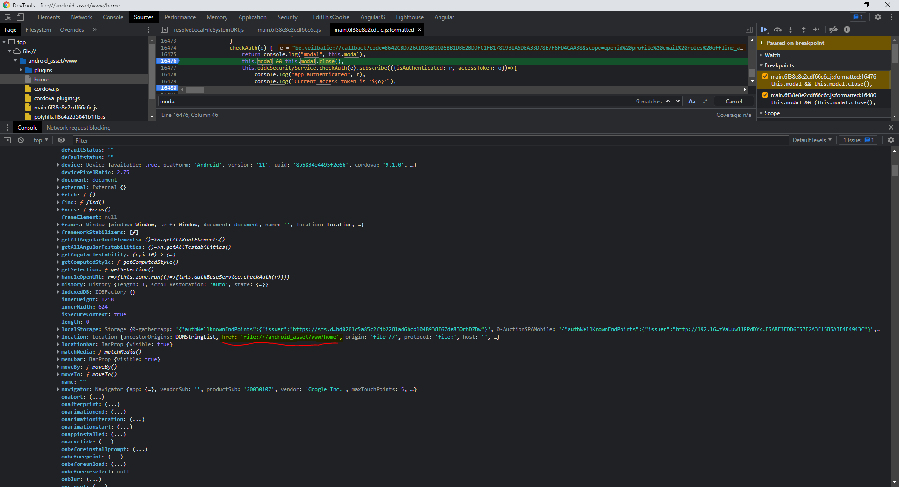Clear the console output
Viewport: 899px width, 487px height.
(x=21, y=140)
